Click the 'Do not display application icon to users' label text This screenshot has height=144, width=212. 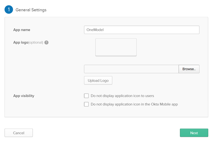coord(122,96)
